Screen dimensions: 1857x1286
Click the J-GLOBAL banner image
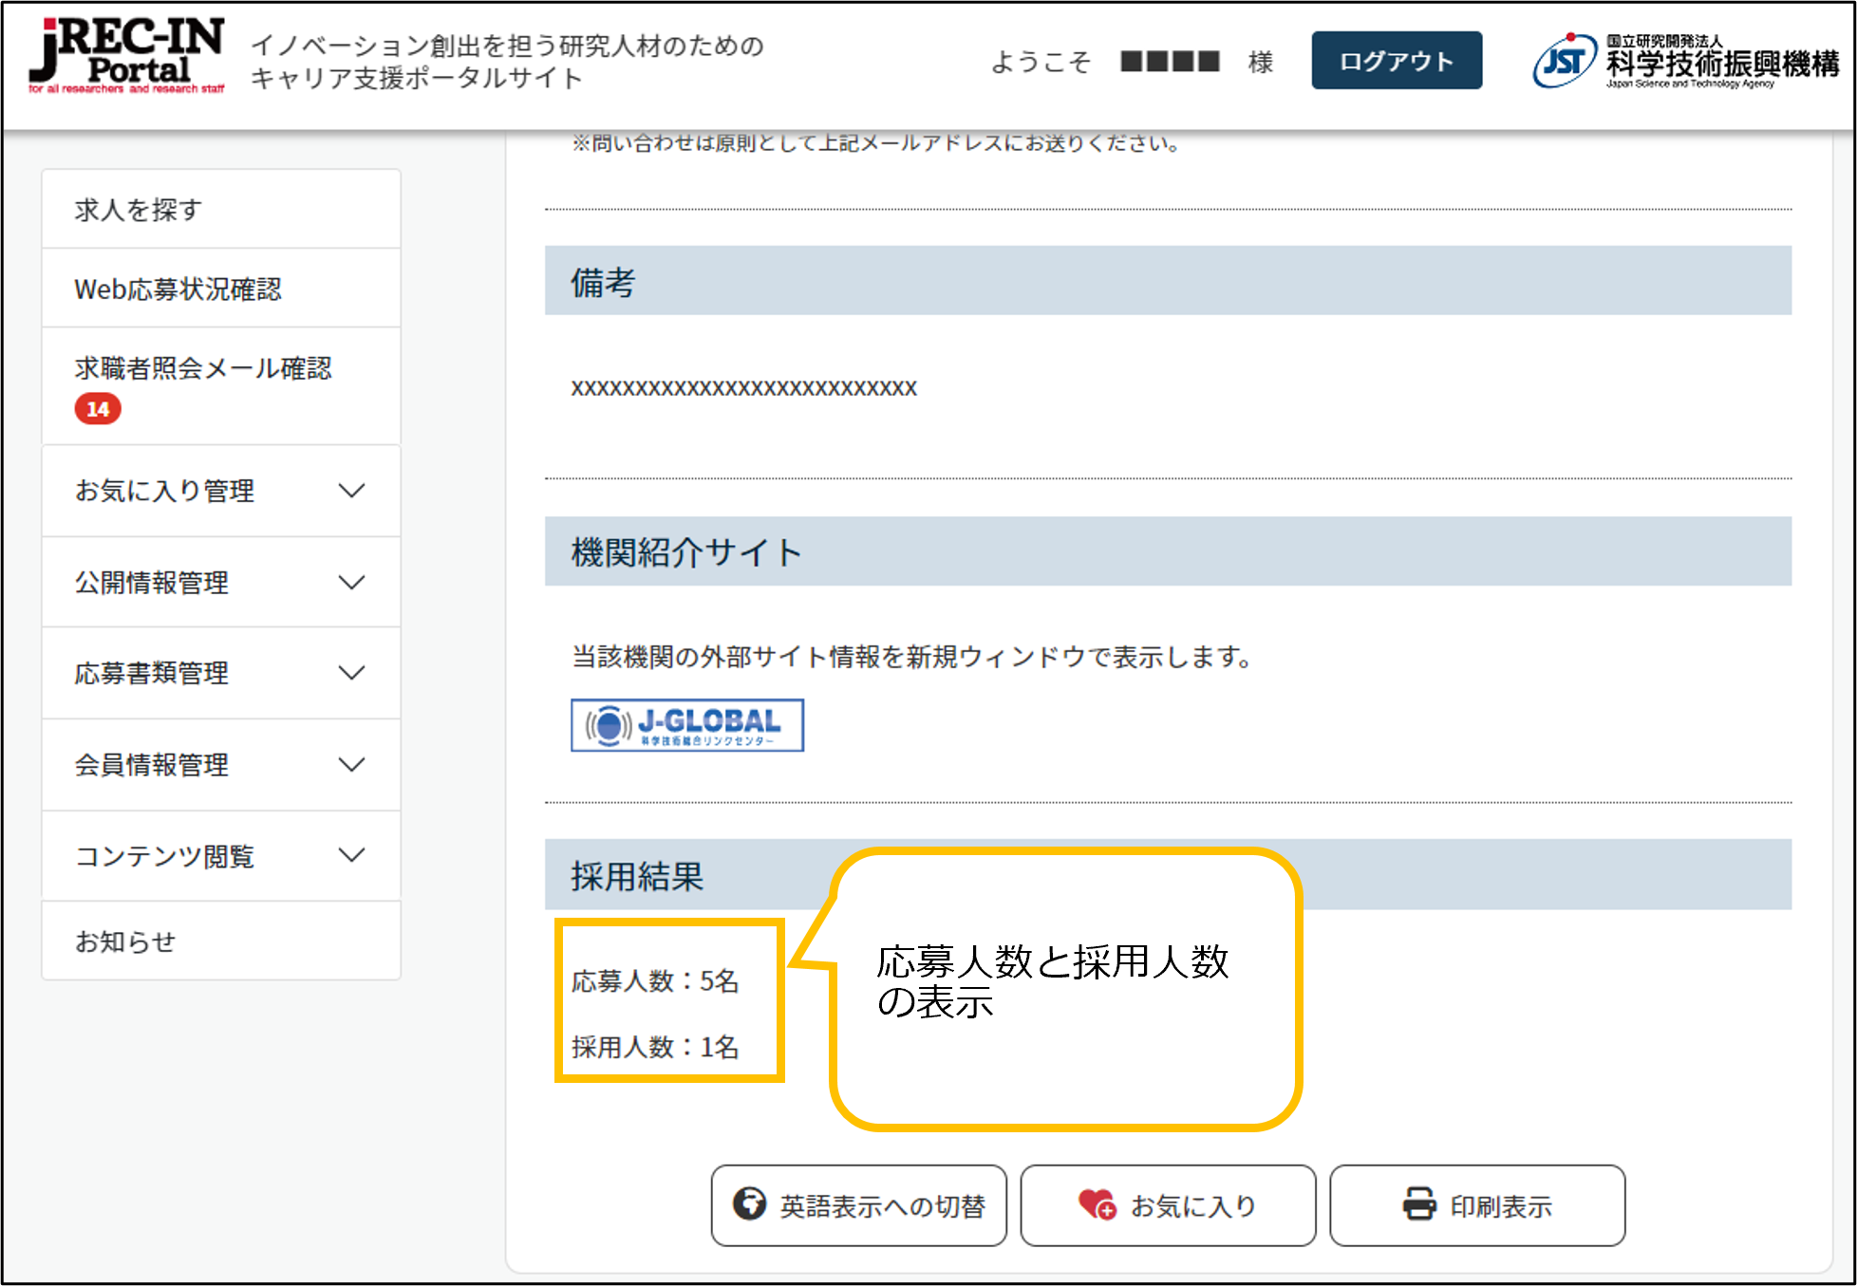coord(687,725)
